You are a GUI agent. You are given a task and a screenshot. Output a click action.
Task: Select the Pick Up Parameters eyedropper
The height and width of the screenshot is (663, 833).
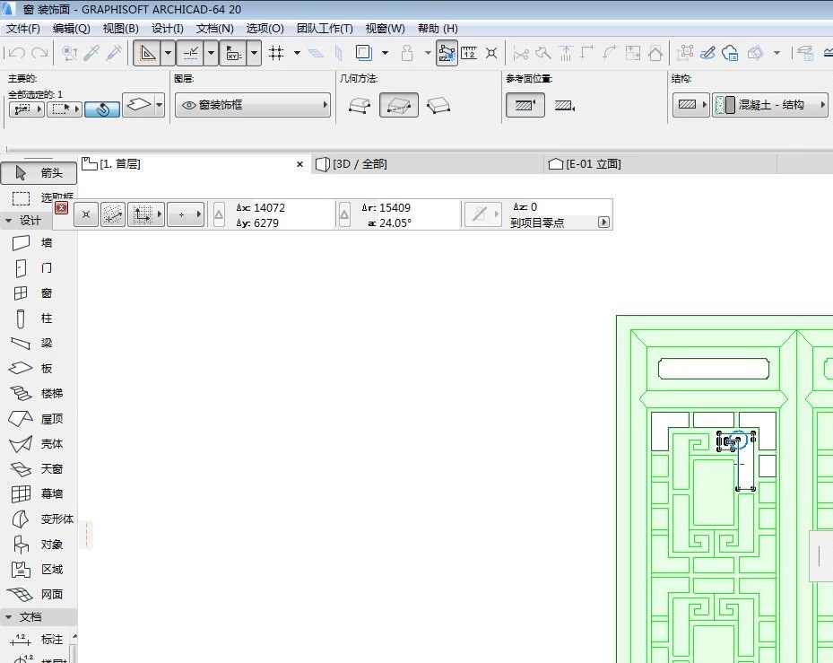pyautogui.click(x=91, y=53)
